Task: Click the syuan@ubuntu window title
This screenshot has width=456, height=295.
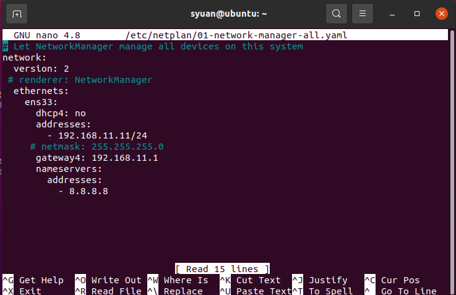Action: (x=228, y=13)
